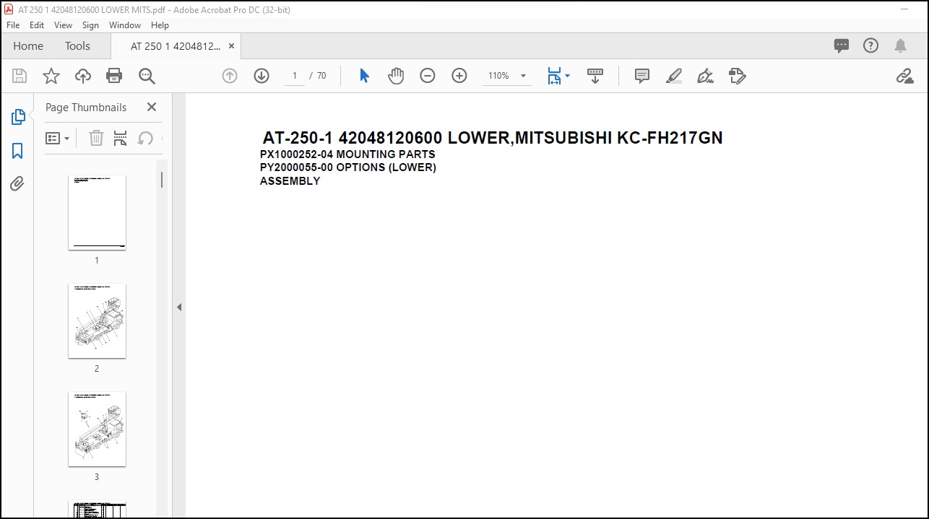Add a sticky note comment
Image resolution: width=929 pixels, height=519 pixels.
[x=642, y=76]
